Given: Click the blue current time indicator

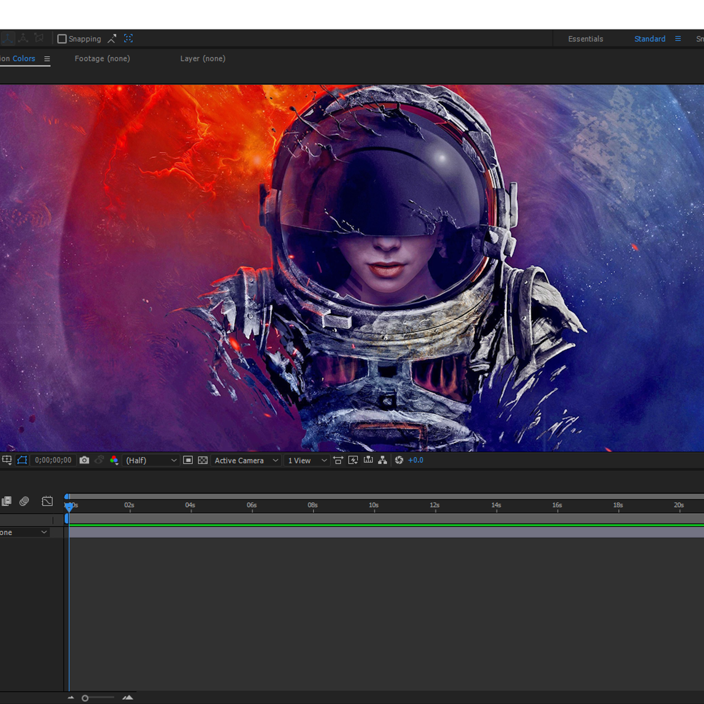Looking at the screenshot, I should (x=69, y=507).
